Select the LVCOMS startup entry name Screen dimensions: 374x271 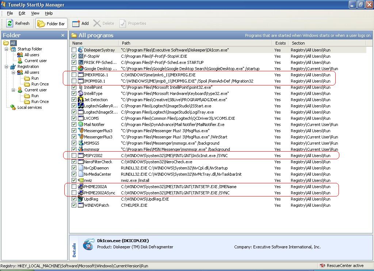(x=91, y=118)
